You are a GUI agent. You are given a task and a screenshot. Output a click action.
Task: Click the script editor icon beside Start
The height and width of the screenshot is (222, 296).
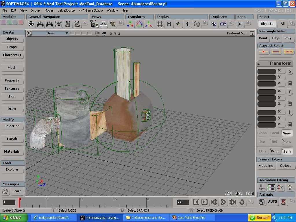[x=5, y=191]
